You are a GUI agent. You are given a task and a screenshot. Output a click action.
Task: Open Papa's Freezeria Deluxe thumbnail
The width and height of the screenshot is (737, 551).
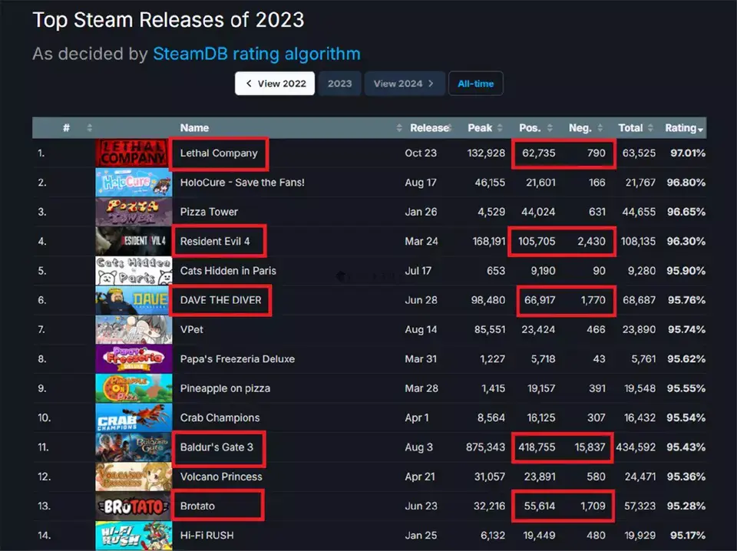134,359
